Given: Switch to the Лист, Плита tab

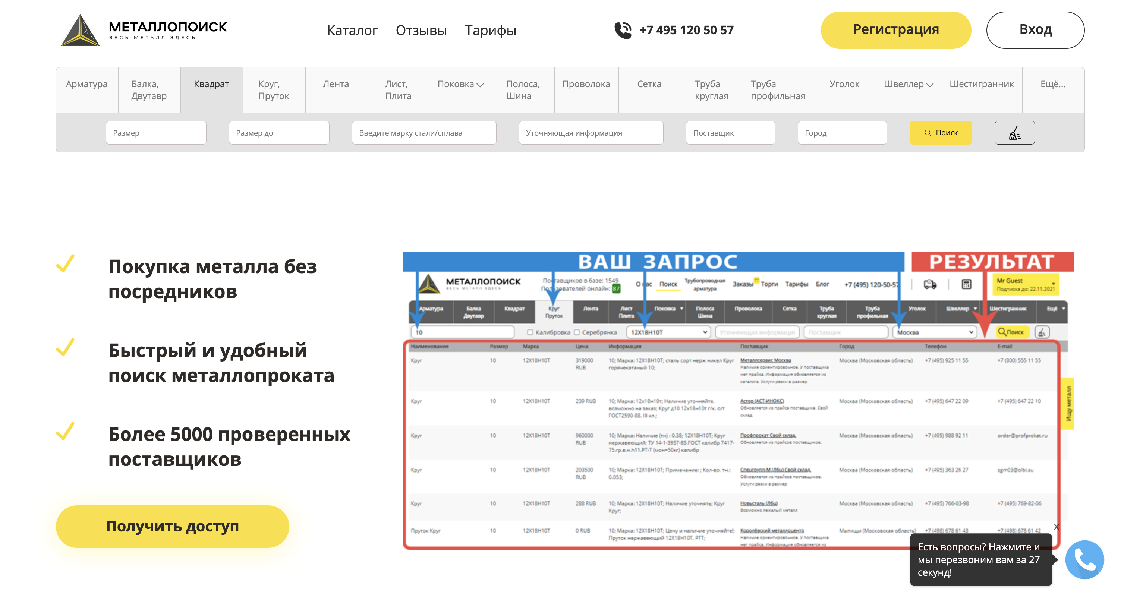Looking at the screenshot, I should 399,90.
